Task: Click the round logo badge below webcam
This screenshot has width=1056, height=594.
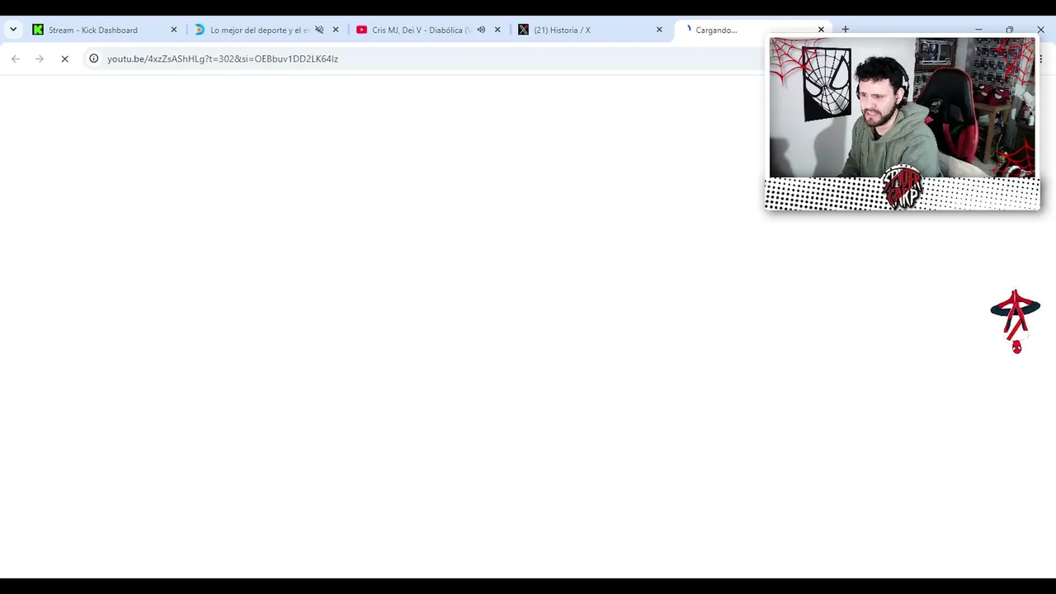Action: coord(903,188)
